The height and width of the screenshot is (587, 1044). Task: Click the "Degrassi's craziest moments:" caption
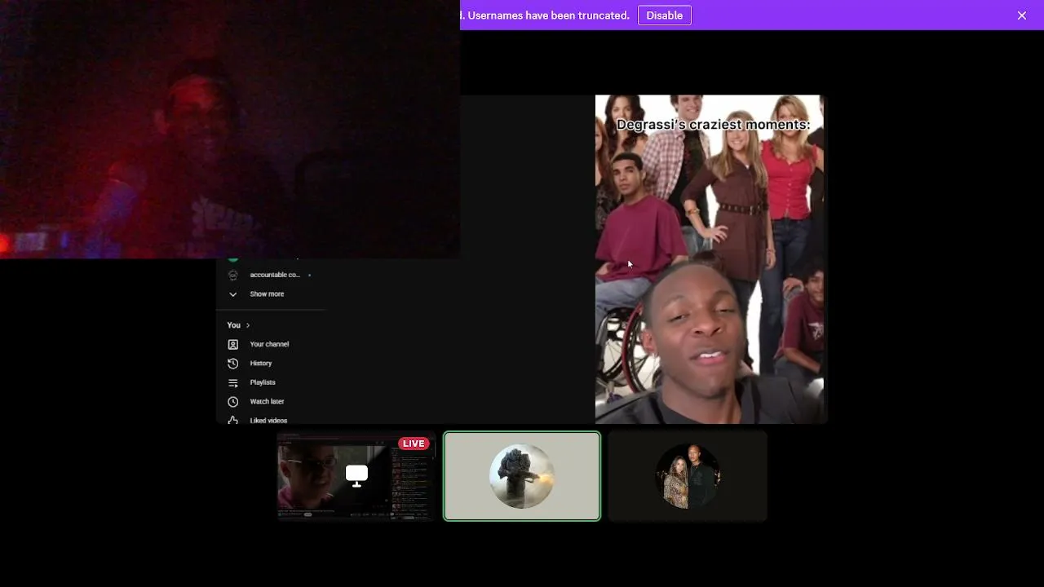coord(713,125)
